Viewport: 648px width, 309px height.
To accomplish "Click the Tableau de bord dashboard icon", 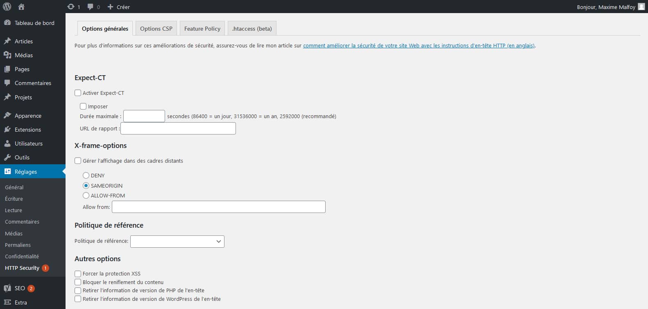I will [7, 23].
